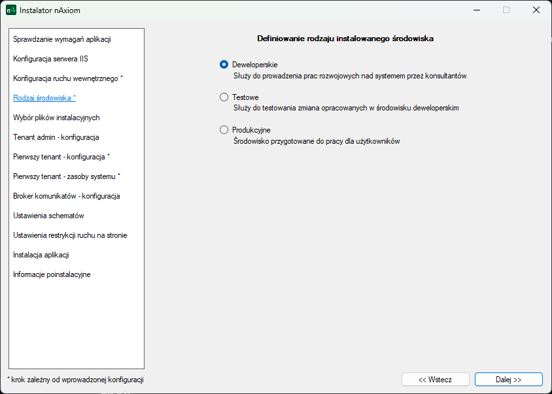Open Instalacja aplikacji step

[x=41, y=255]
